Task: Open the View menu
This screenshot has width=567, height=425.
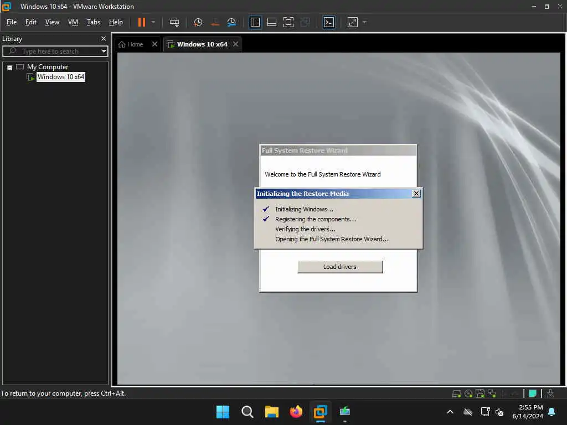Action: coord(52,22)
